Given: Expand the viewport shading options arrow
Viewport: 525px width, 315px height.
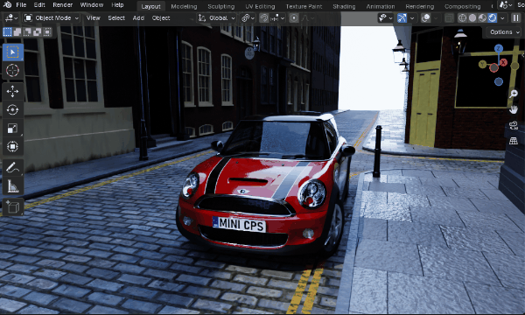Looking at the screenshot, I should 502,18.
